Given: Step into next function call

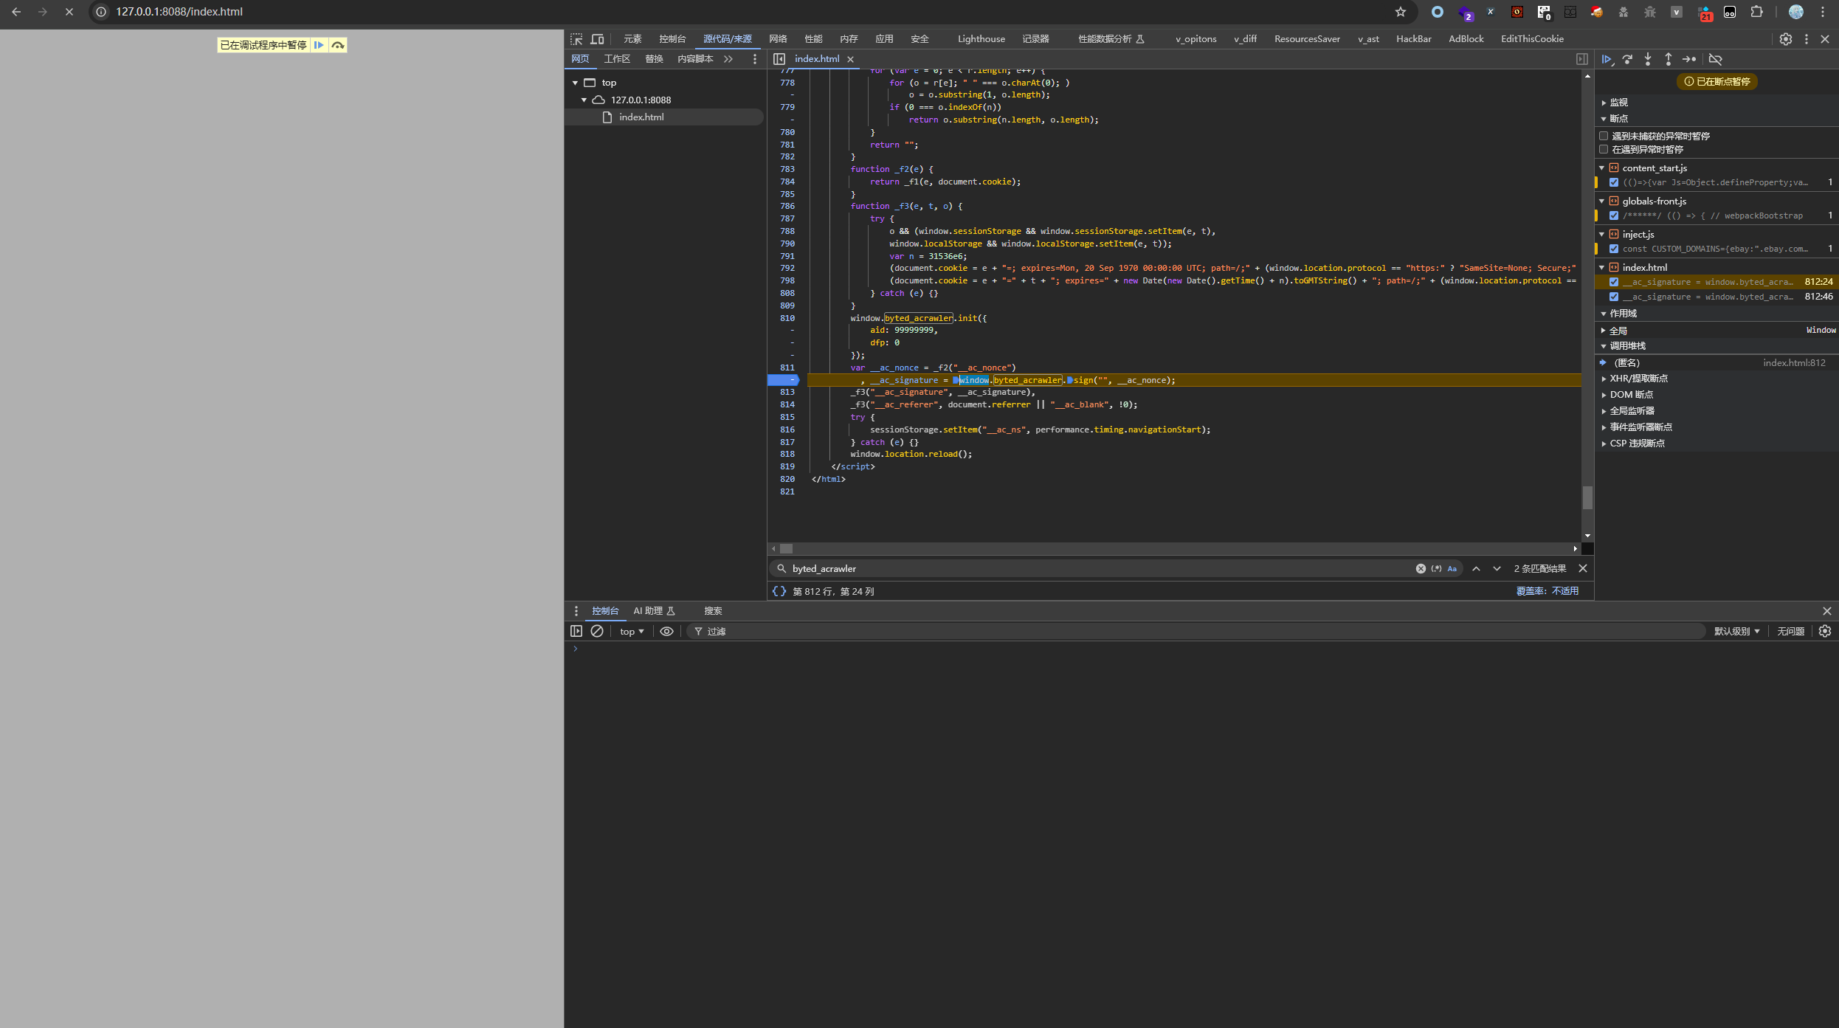Looking at the screenshot, I should pyautogui.click(x=1648, y=59).
